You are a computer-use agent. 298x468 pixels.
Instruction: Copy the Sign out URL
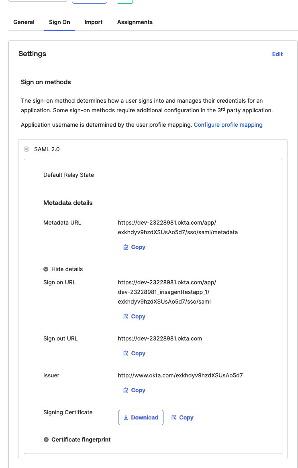point(134,353)
